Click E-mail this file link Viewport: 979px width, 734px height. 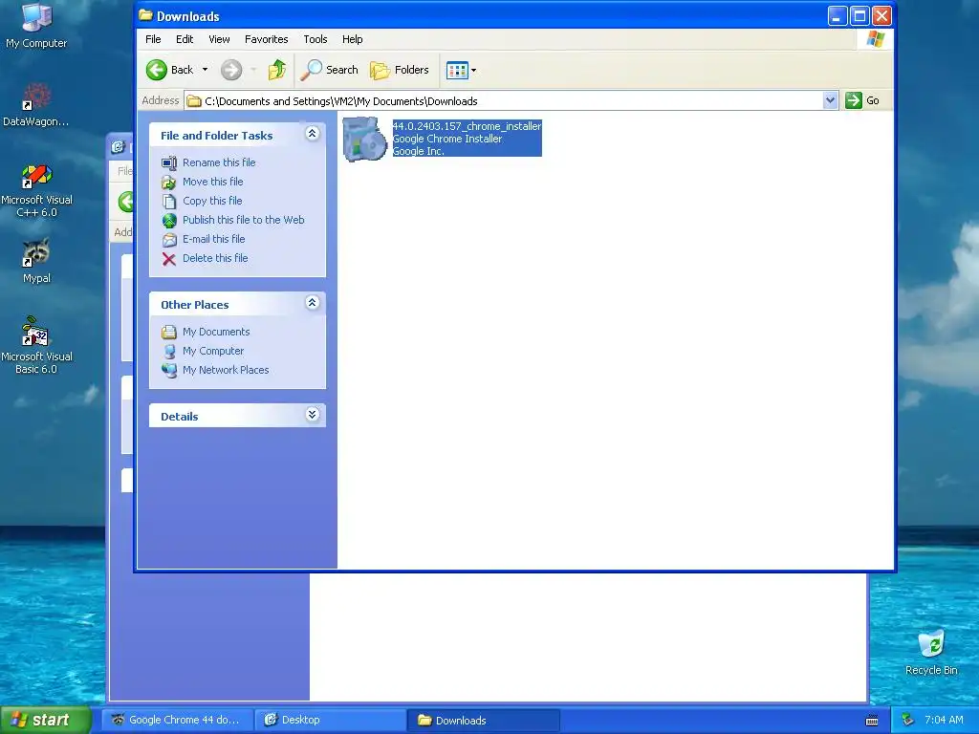point(213,239)
